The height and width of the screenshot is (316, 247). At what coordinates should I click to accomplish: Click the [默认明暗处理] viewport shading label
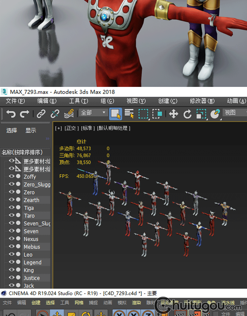coord(114,128)
